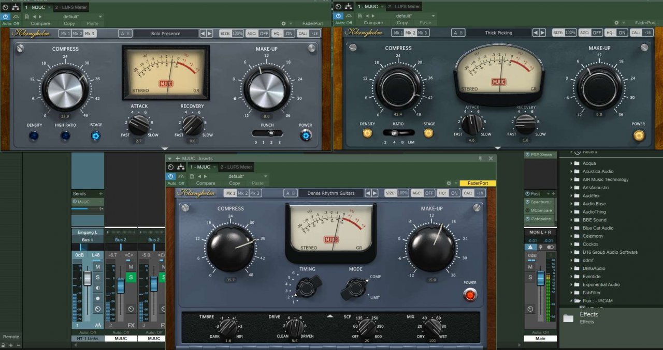The image size is (663, 350).
Task: Toggle ISTAGE switch in Mk 3 plugin
Action: click(x=96, y=136)
